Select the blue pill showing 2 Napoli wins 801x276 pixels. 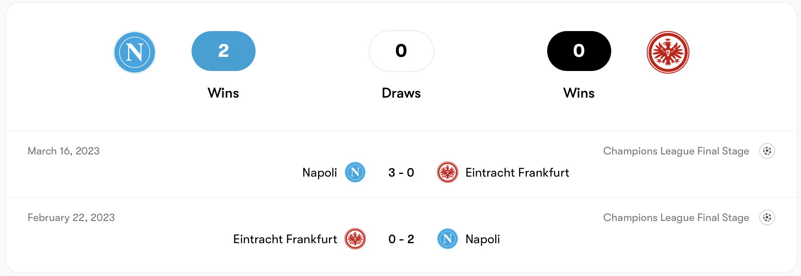point(223,51)
